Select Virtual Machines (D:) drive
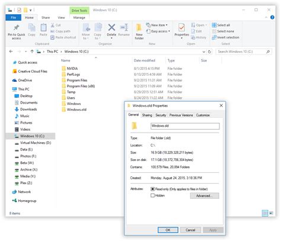The image size is (281, 241). [33, 143]
